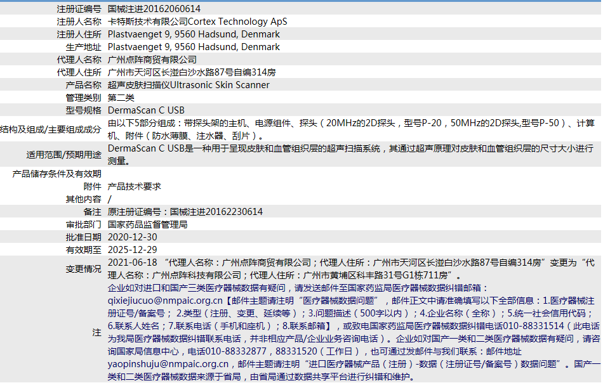Select the 注册人住所 address value
The width and height of the screenshot is (603, 383).
click(194, 34)
